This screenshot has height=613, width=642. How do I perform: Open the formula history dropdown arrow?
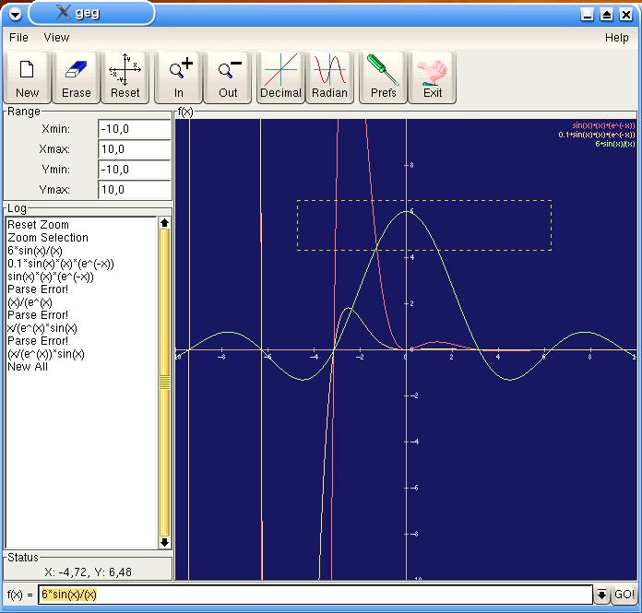pos(601,595)
